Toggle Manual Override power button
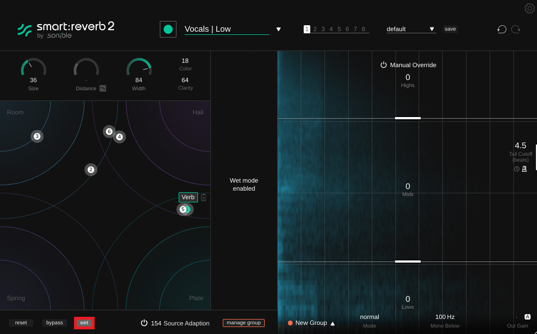The image size is (537, 334). [x=384, y=65]
